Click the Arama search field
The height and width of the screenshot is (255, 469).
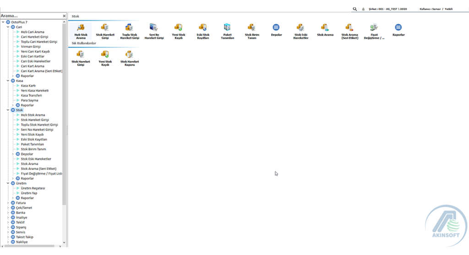coord(30,16)
